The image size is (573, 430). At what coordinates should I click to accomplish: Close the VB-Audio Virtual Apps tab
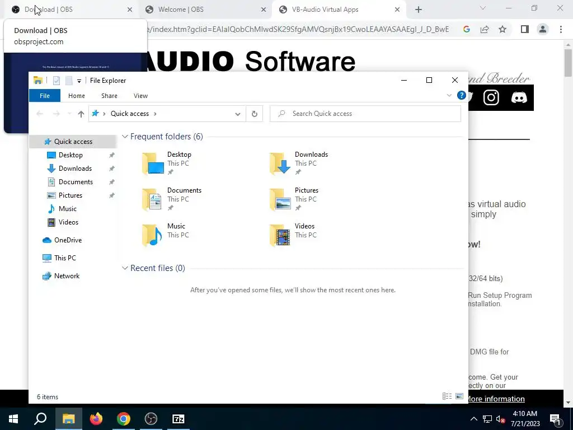(x=397, y=10)
